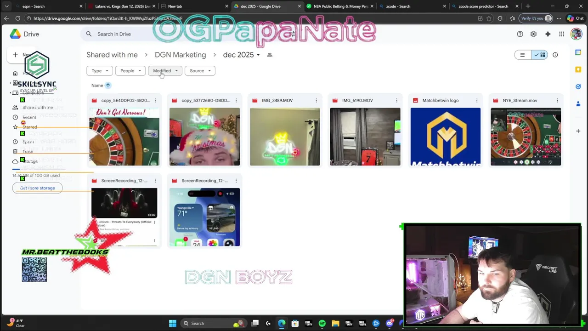Open Google Calendar side panel icon
588x331 pixels.
pyautogui.click(x=578, y=52)
